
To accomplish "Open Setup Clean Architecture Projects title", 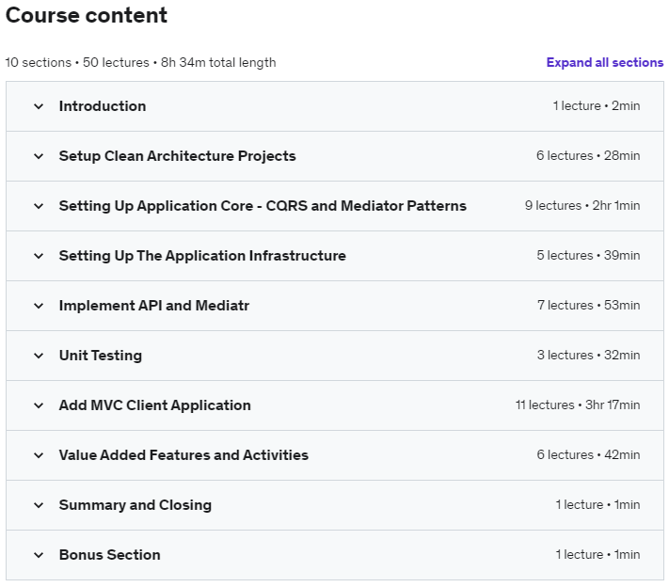I will point(177,156).
